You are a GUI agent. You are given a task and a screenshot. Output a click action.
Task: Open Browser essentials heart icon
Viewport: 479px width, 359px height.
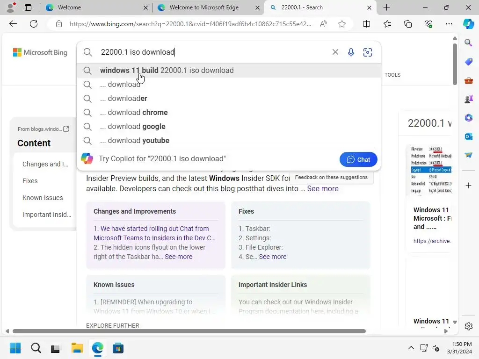click(x=428, y=24)
